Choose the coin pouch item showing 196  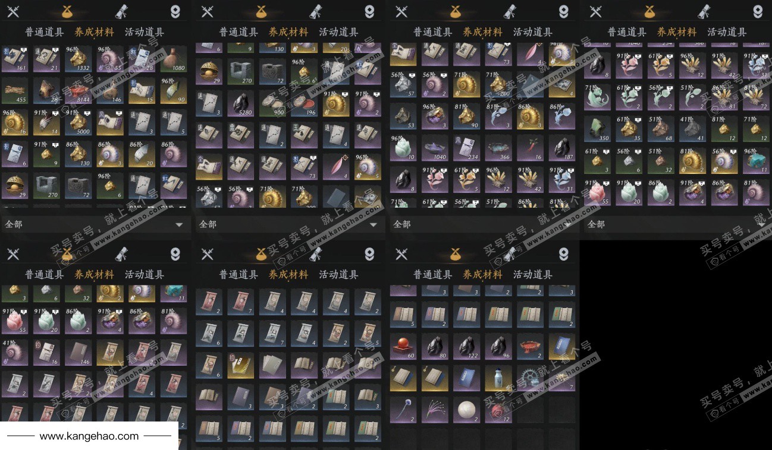[304, 102]
